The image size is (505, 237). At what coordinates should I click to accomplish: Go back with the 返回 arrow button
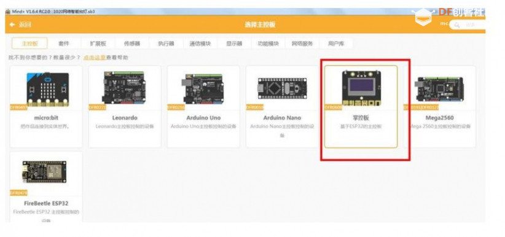click(20, 25)
